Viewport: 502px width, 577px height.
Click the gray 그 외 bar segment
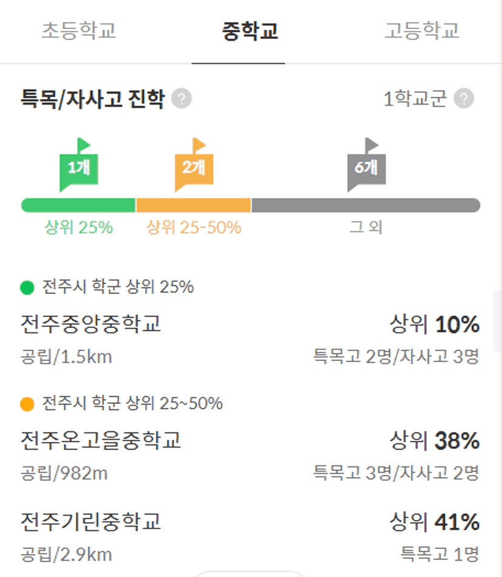(x=366, y=205)
